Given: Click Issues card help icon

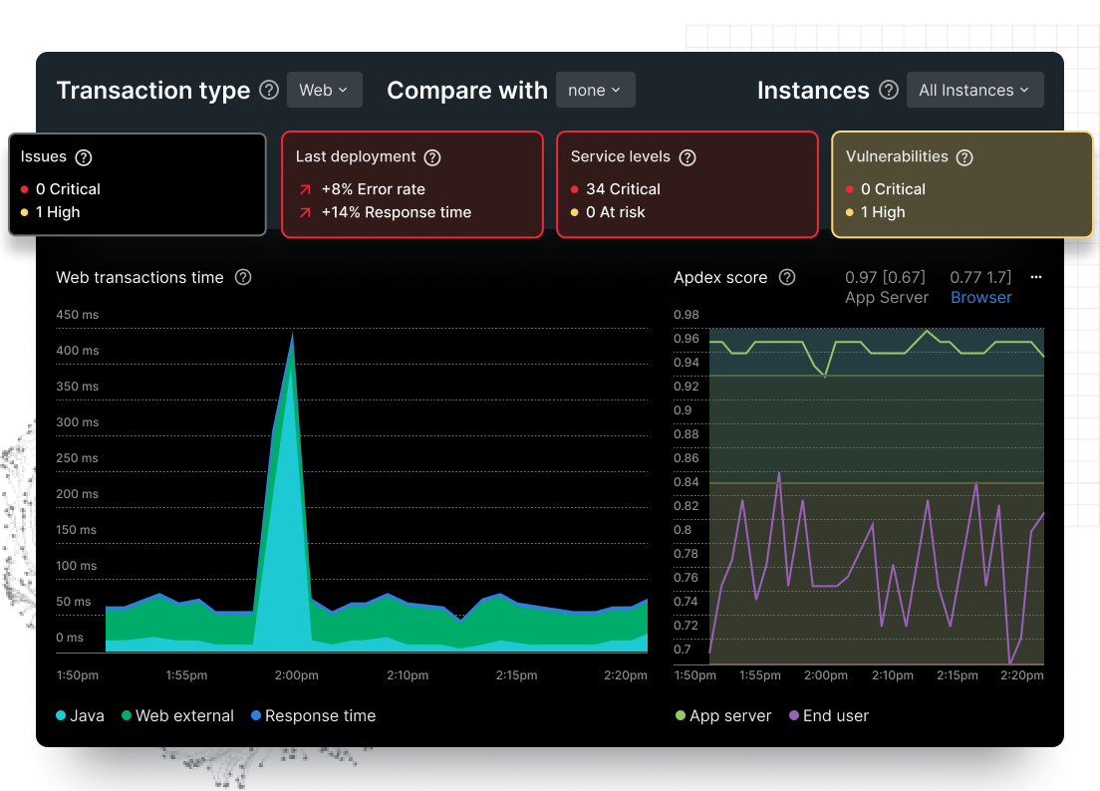Looking at the screenshot, I should coord(84,157).
